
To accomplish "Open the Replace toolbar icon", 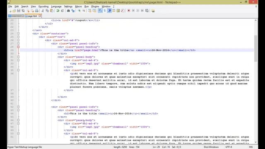I will (73, 11).
